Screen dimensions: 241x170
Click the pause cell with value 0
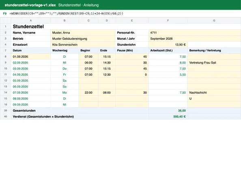click(x=132, y=74)
